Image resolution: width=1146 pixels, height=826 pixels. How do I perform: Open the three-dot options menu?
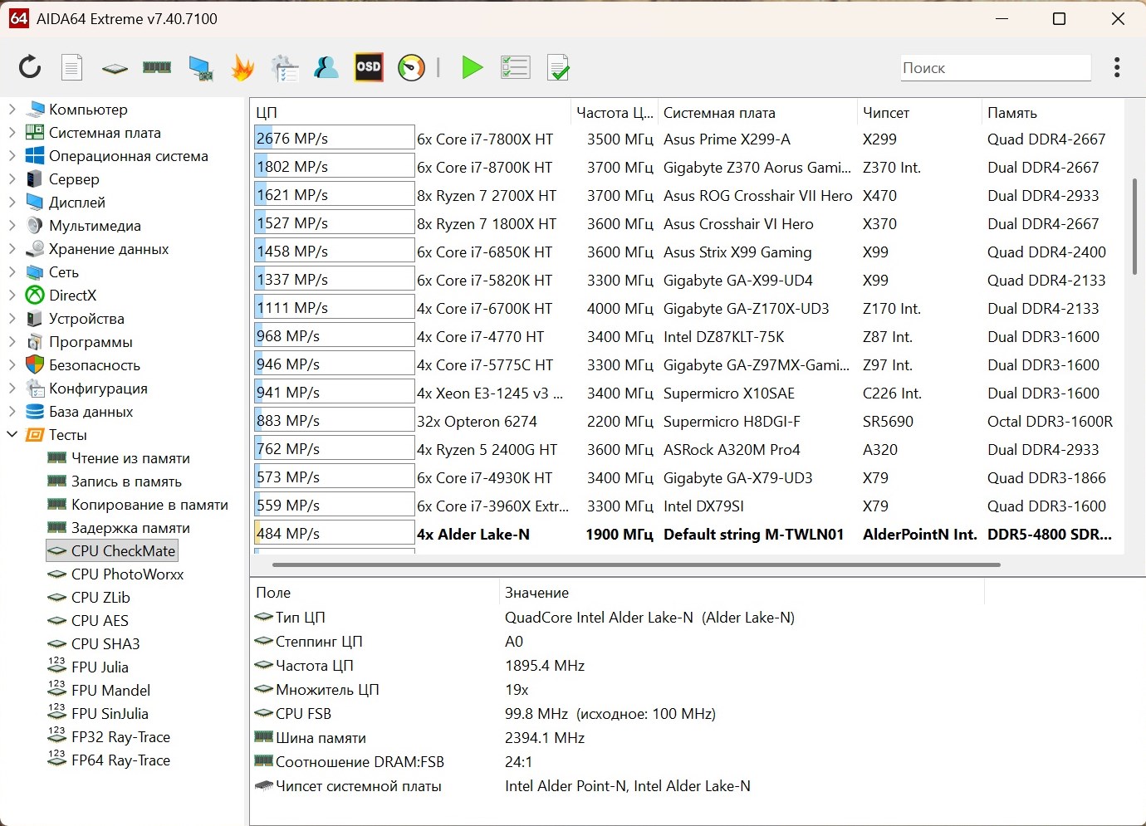(1117, 67)
